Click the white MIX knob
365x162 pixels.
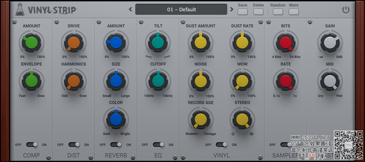pyautogui.click(x=330, y=81)
